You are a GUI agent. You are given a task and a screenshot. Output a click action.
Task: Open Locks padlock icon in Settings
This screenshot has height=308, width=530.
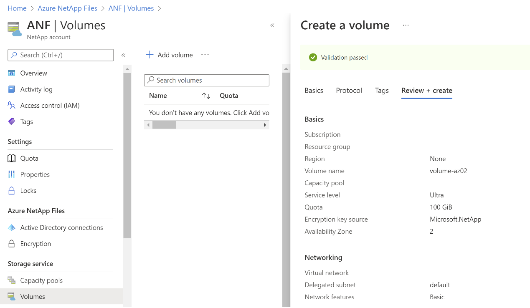tap(12, 190)
